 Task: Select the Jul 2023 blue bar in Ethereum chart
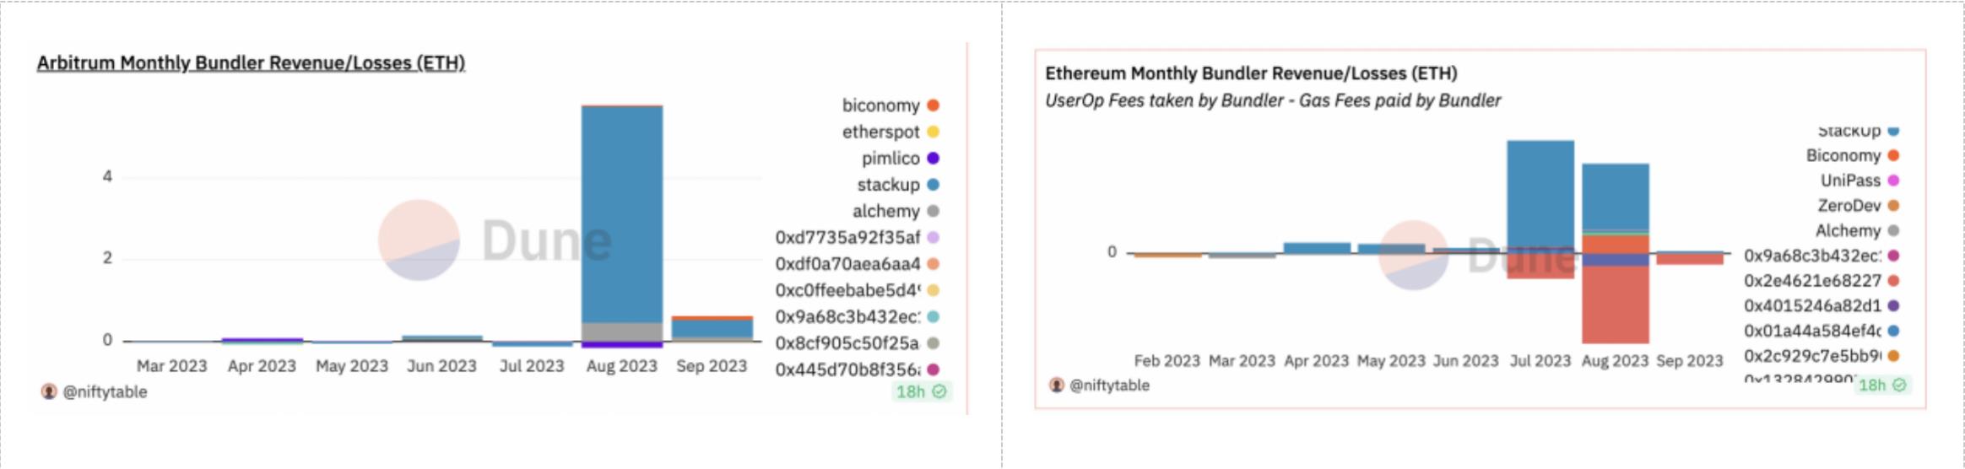(1540, 195)
